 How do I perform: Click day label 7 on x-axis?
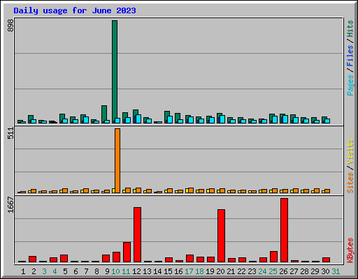[x=86, y=271]
